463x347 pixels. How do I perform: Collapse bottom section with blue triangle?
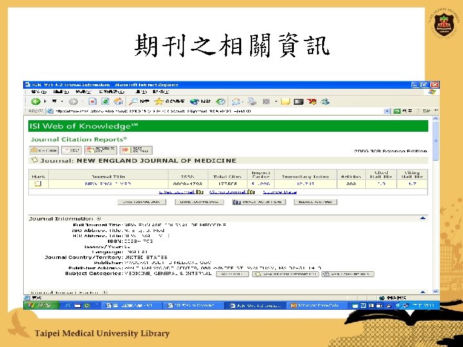click(423, 292)
